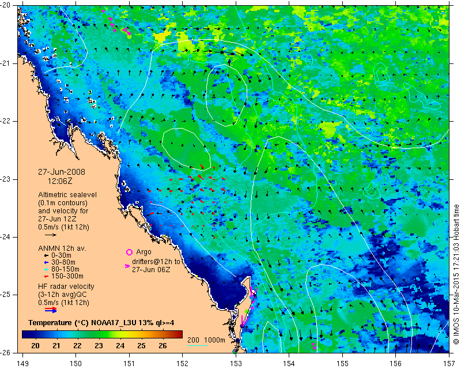The width and height of the screenshot is (461, 369).
Task: Click the red 150-300m ANMN legend arrow
Action: pos(46,276)
